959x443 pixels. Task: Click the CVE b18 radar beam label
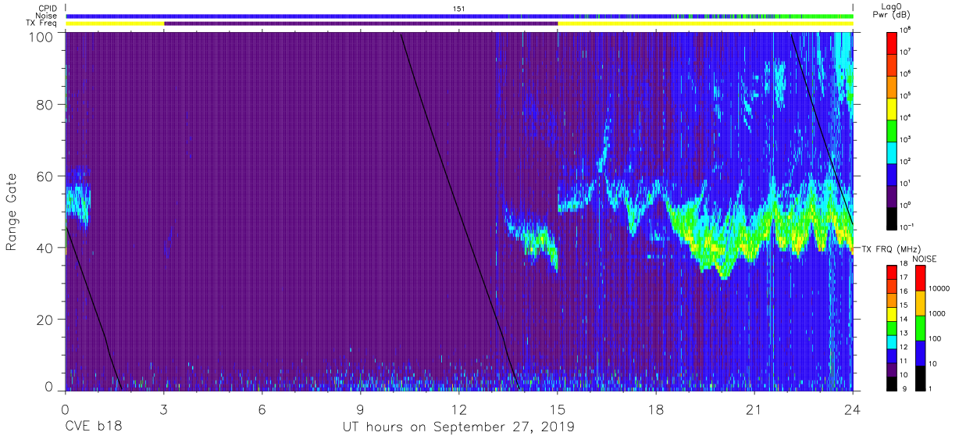coord(93,427)
